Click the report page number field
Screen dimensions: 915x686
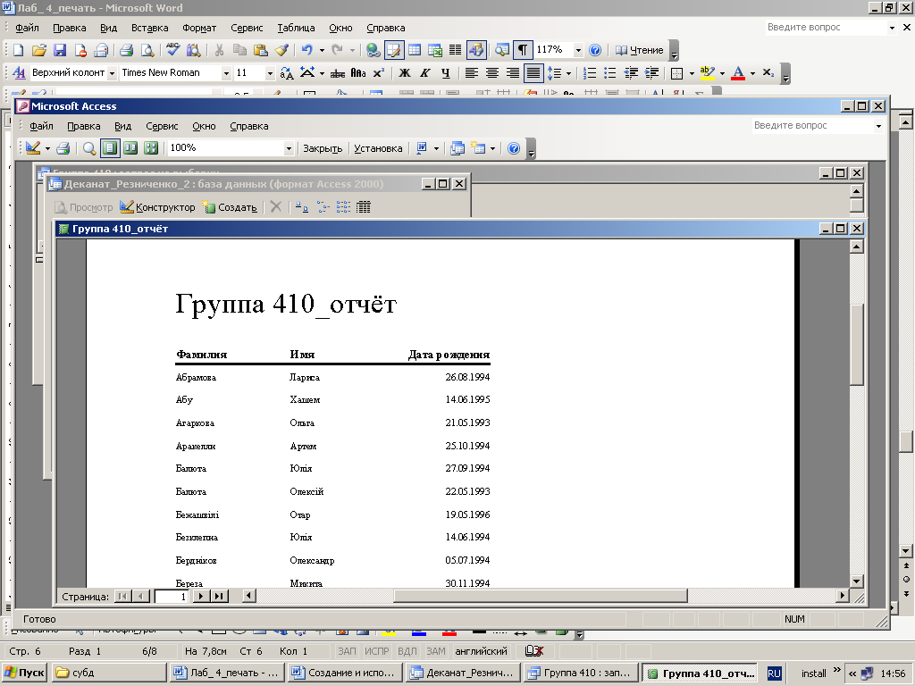(x=171, y=596)
